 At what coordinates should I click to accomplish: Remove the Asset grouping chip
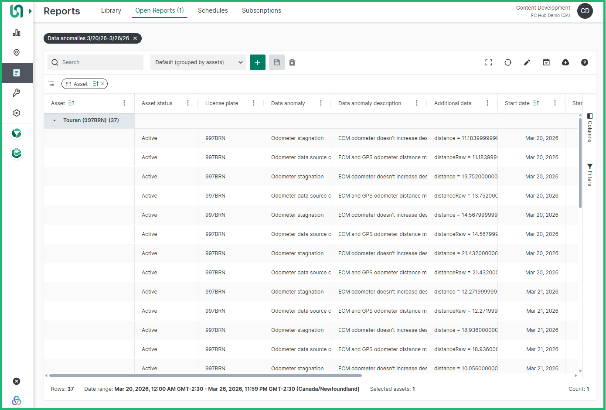pyautogui.click(x=102, y=84)
